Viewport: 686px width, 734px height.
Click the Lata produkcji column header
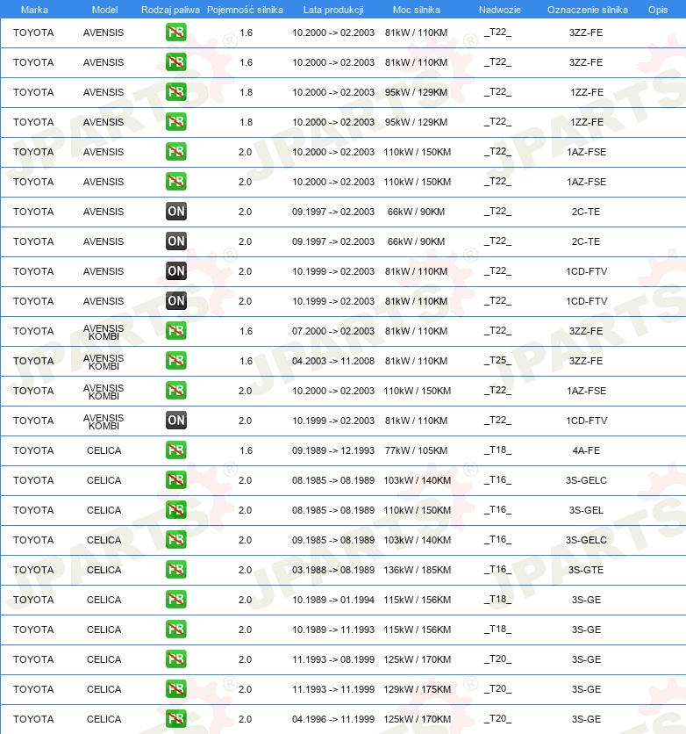[333, 10]
